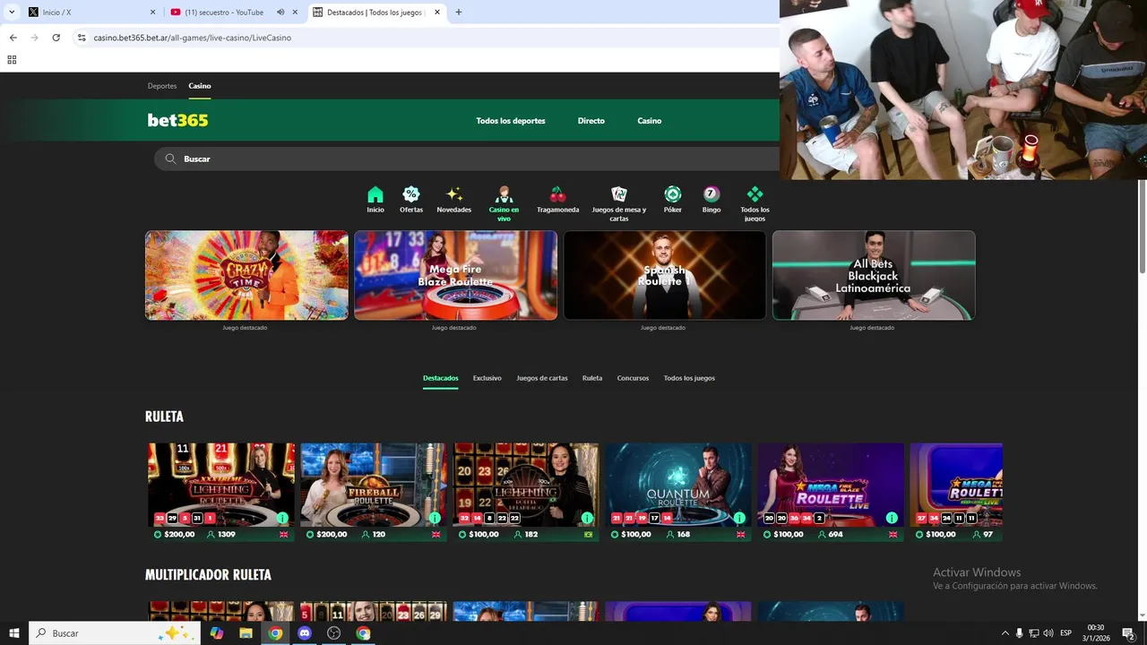Open the Spanish Roulette featured banner
This screenshot has height=645, width=1147.
[x=665, y=275]
